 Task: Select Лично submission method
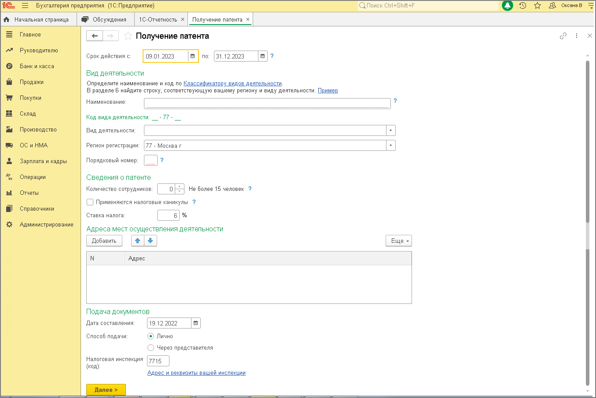coord(151,336)
